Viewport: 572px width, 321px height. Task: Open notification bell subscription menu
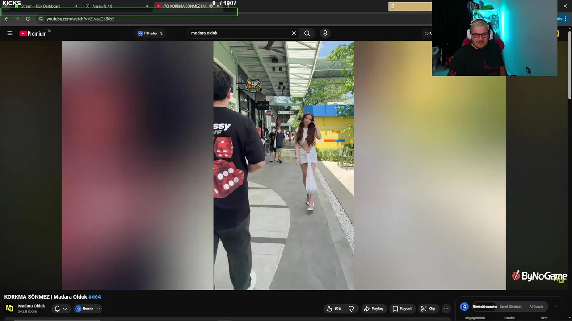click(61, 309)
